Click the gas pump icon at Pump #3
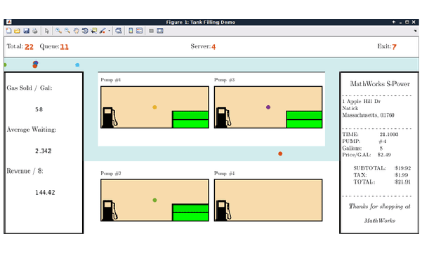This screenshot has height=253, width=422. pyautogui.click(x=223, y=117)
